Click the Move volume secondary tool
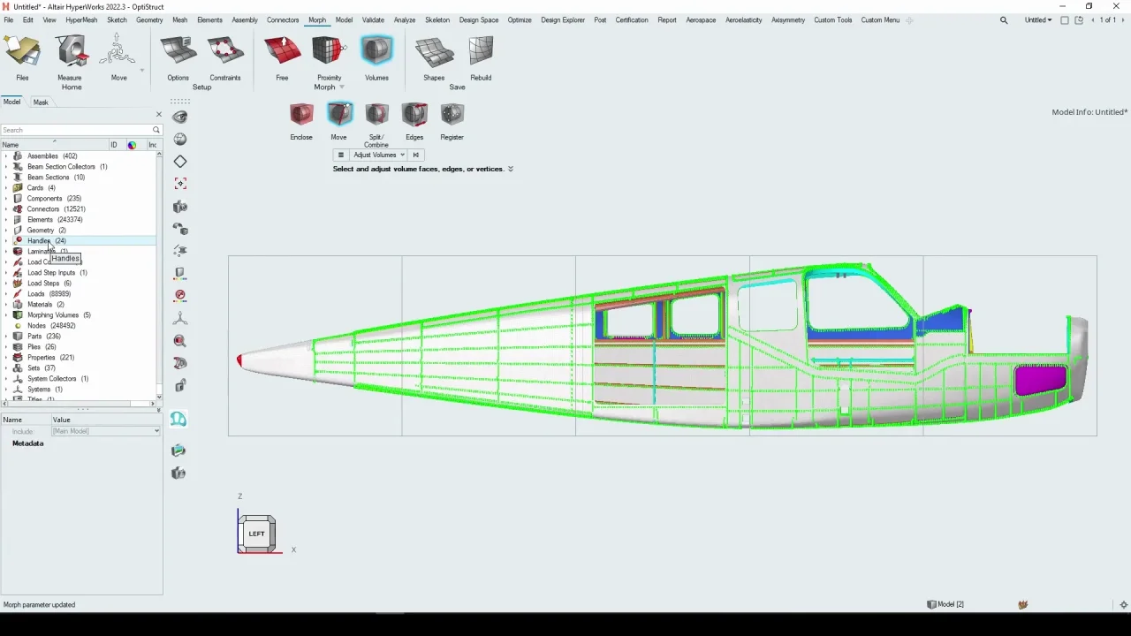Screen dimensions: 1131x636 point(339,122)
